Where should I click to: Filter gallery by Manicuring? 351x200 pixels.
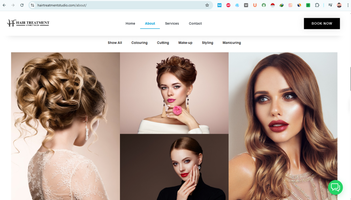tap(231, 43)
